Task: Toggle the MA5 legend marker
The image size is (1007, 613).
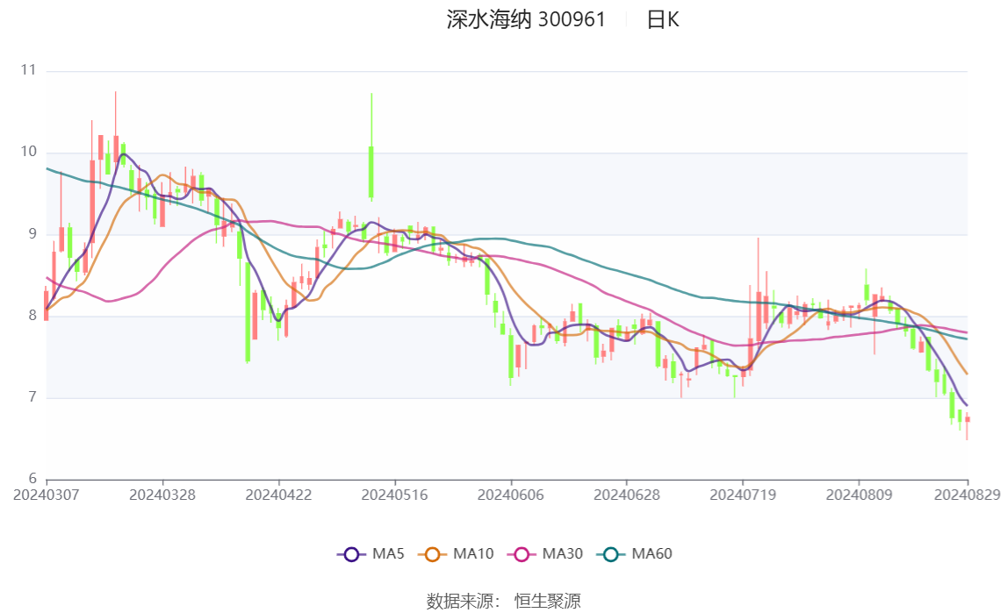Action: pyautogui.click(x=351, y=554)
